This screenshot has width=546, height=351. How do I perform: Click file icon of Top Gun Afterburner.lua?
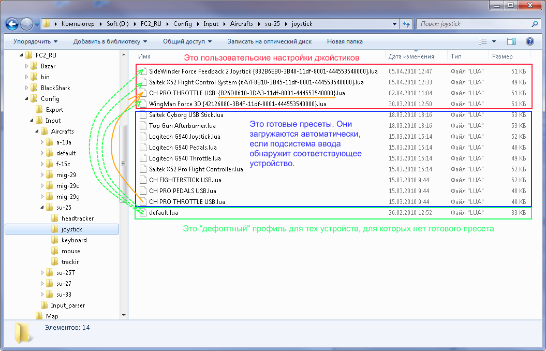143,126
